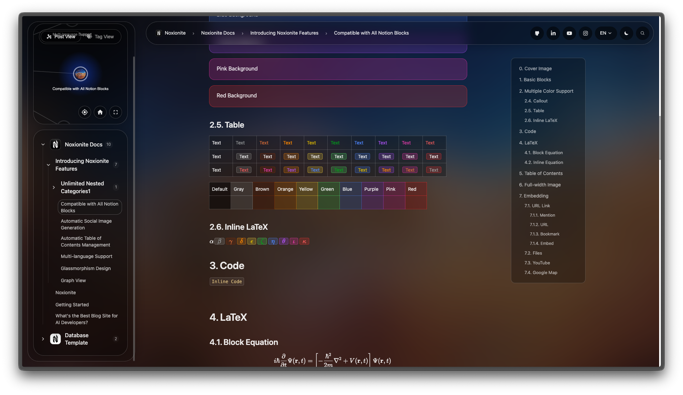Expand Unlimited Nested Categories1 folder
The image size is (683, 395).
pos(54,187)
